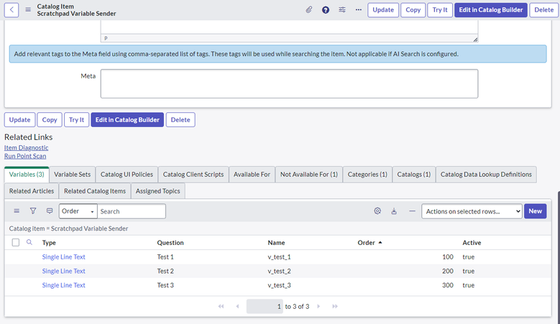This screenshot has height=324, width=560.
Task: Click the page number input field
Action: coord(265,306)
